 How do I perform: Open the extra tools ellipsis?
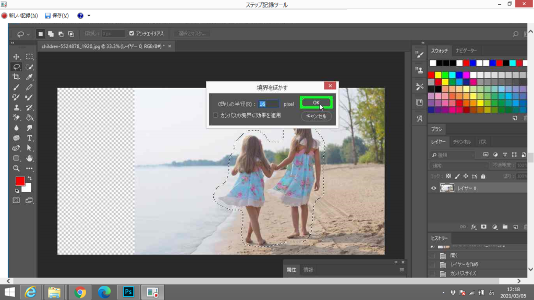point(30,168)
